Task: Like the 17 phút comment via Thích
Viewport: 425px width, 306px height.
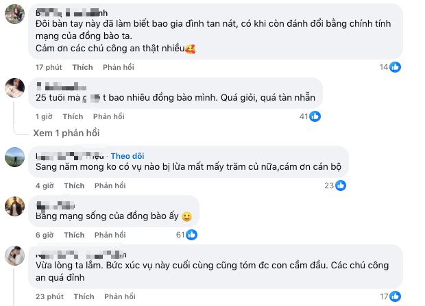Action: (82, 67)
